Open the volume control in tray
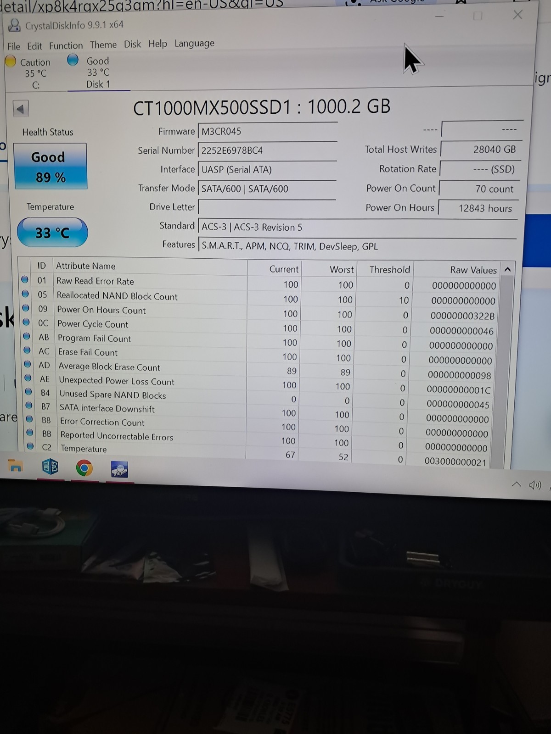Viewport: 551px width, 734px height. coord(535,485)
